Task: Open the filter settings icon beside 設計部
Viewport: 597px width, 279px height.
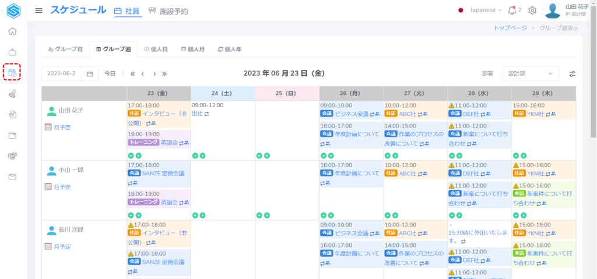Action: pyautogui.click(x=573, y=74)
